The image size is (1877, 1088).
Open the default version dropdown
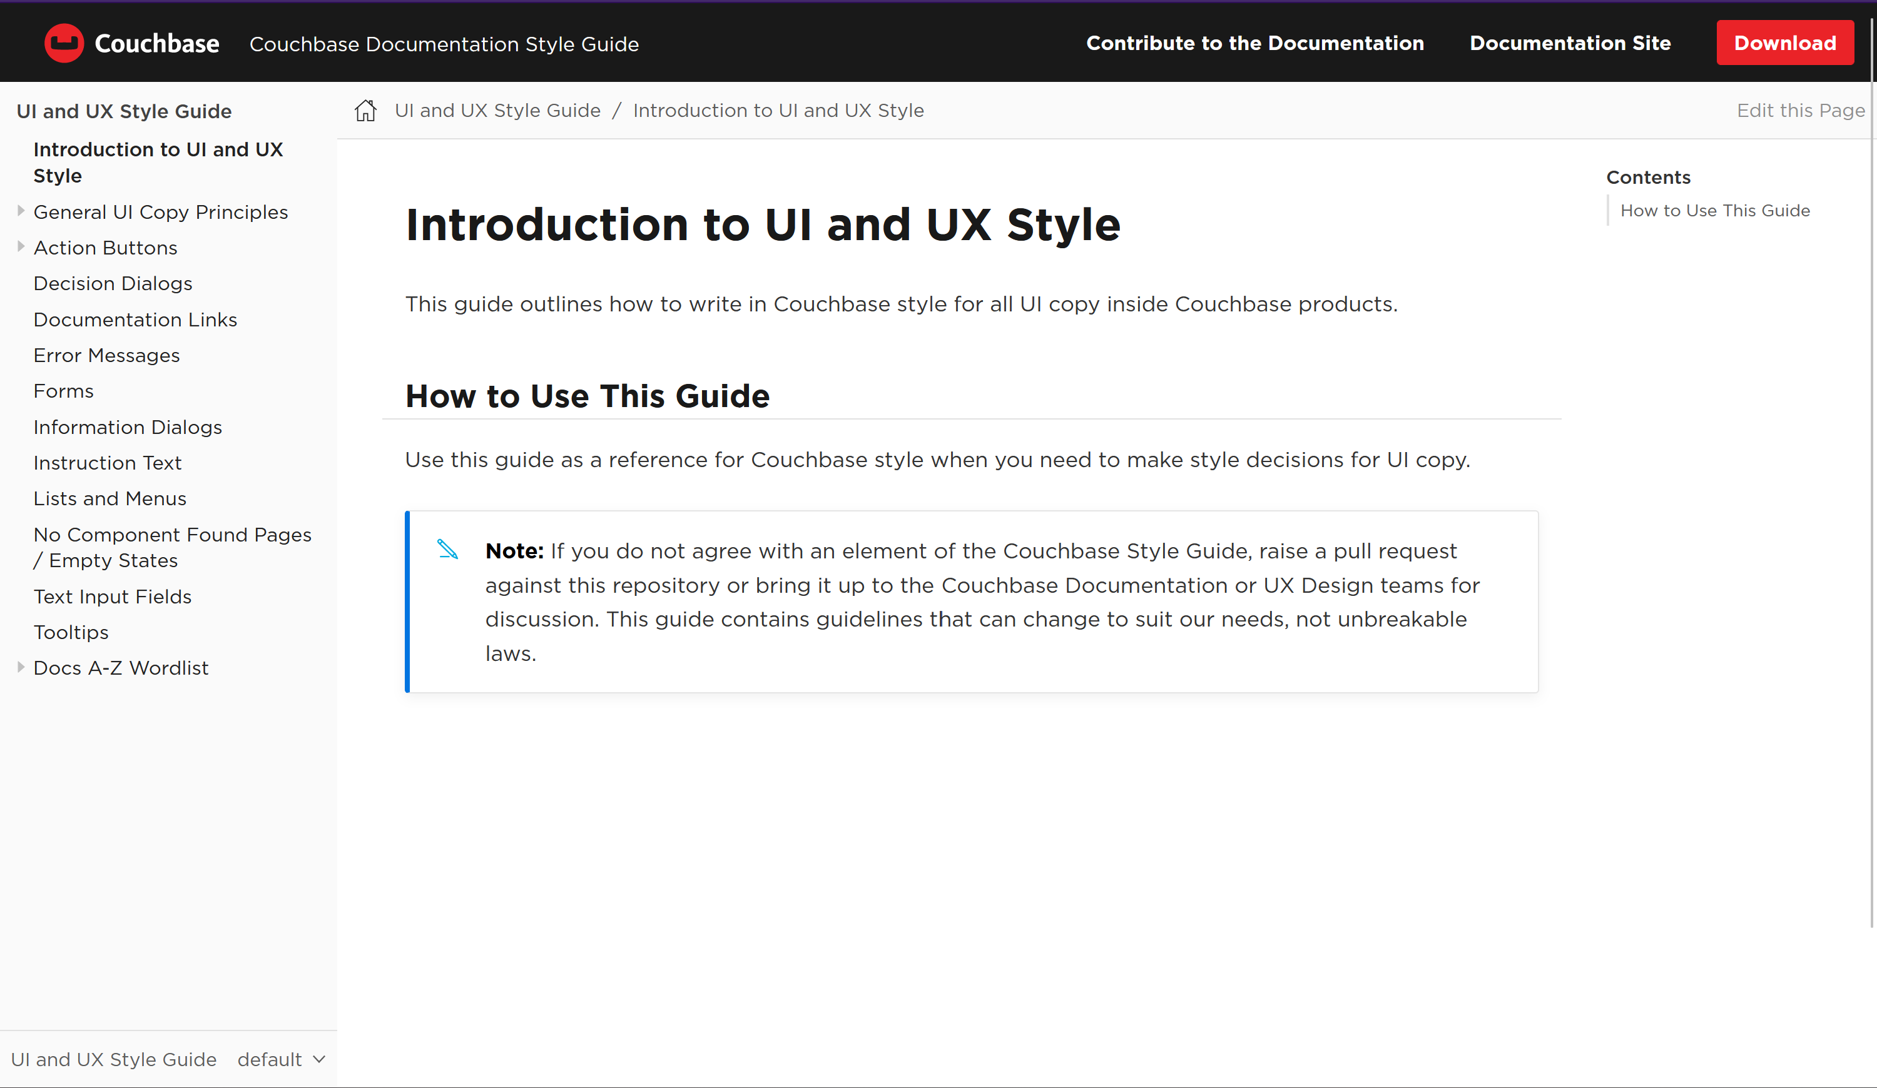(282, 1059)
